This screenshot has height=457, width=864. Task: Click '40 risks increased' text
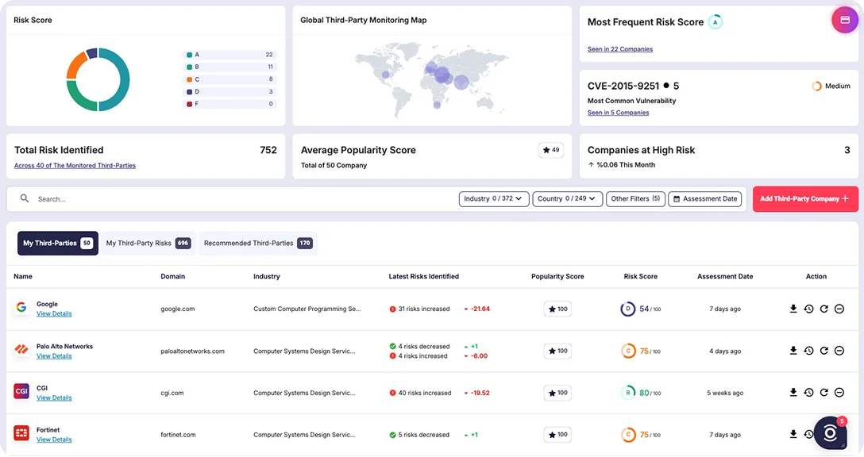(425, 393)
